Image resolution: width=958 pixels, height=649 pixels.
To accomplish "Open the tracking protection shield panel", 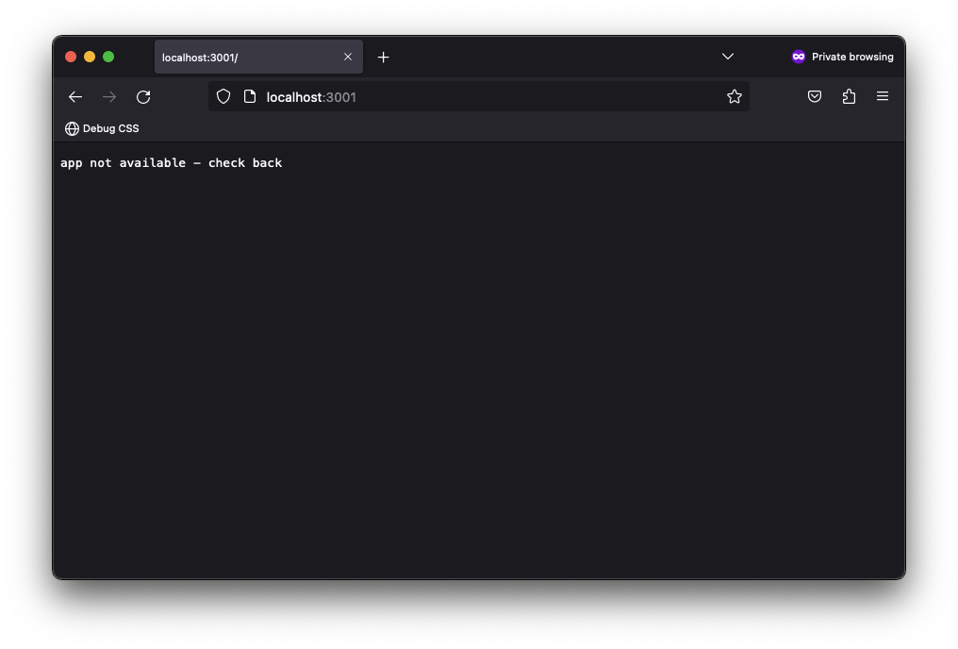I will click(223, 96).
